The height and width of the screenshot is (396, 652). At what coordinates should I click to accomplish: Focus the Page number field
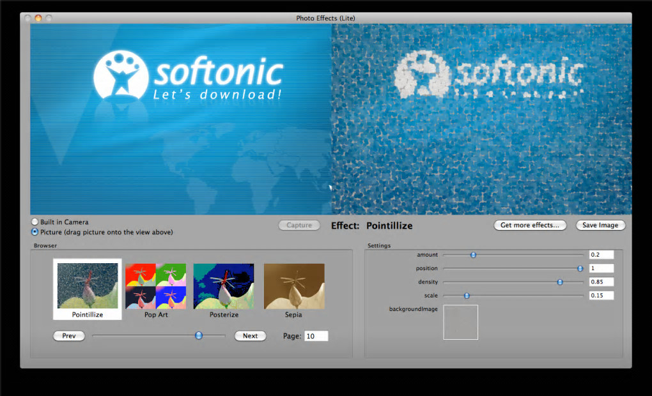click(x=316, y=336)
